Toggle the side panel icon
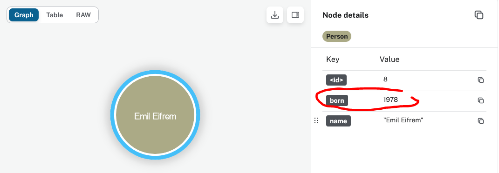499x173 pixels. pyautogui.click(x=295, y=15)
